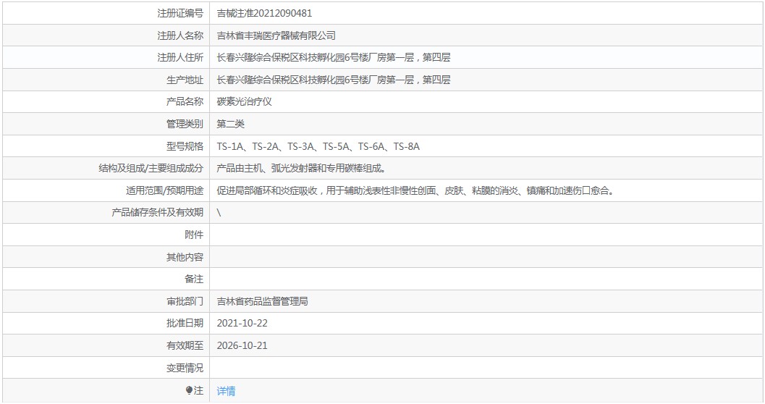
Task: Click the 注册人名称 label
Action: pos(180,35)
